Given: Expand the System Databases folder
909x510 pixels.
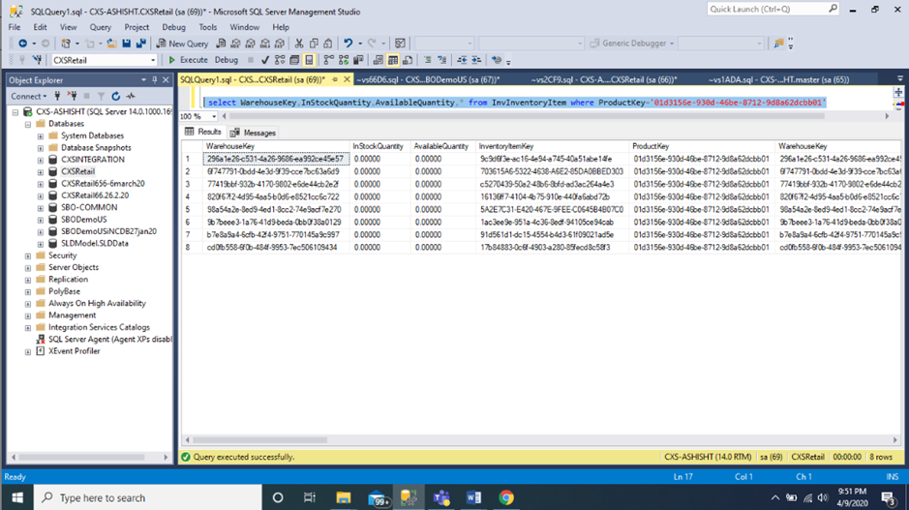Looking at the screenshot, I should coord(40,136).
